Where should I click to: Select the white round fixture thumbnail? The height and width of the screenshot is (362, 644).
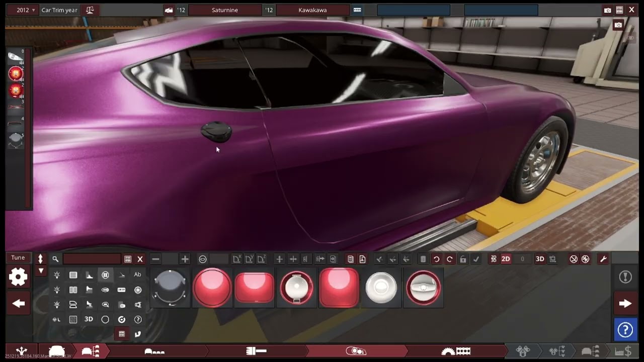pos(381,288)
